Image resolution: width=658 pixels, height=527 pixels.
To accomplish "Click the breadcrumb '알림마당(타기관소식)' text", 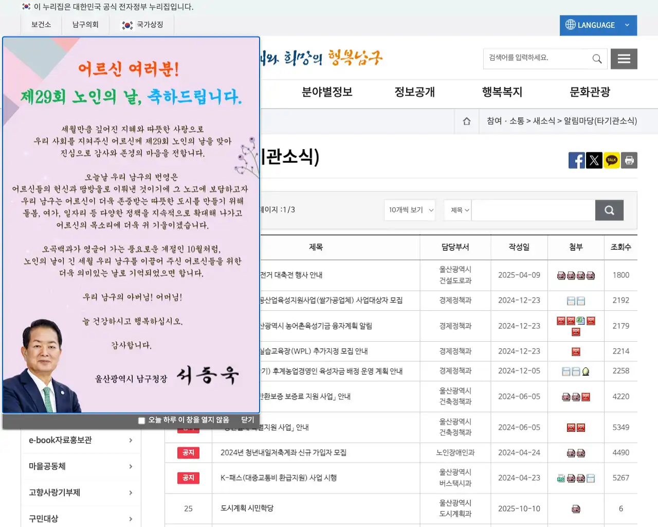I will [x=600, y=121].
